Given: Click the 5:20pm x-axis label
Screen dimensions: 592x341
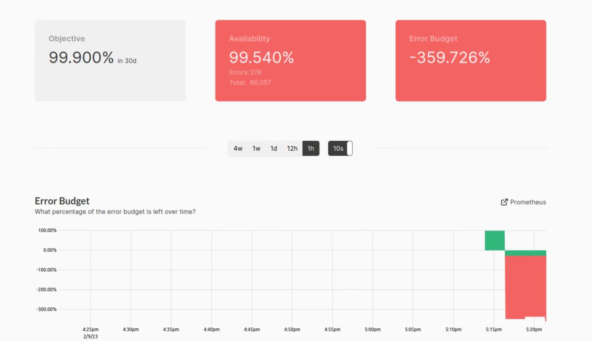Looking at the screenshot, I should 534,329.
